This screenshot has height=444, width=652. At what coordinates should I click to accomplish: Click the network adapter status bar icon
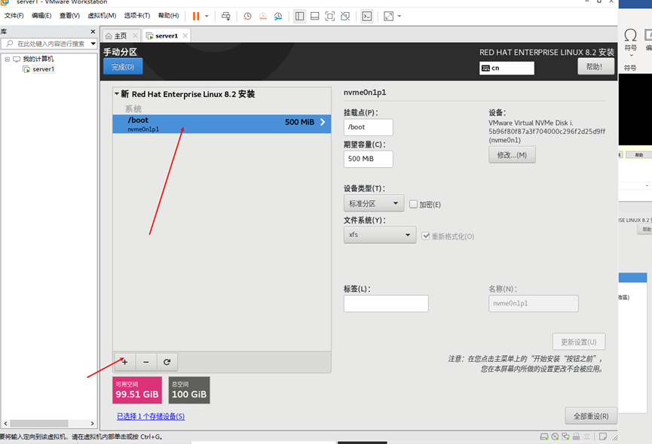pyautogui.click(x=565, y=436)
